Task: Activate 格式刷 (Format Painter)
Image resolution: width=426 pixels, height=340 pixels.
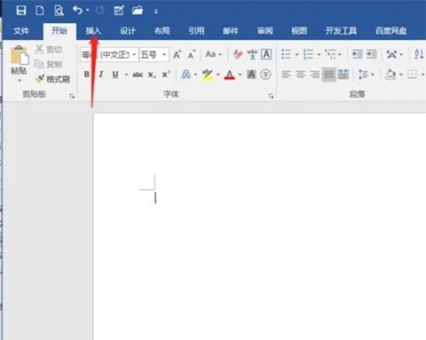Action: (52, 79)
